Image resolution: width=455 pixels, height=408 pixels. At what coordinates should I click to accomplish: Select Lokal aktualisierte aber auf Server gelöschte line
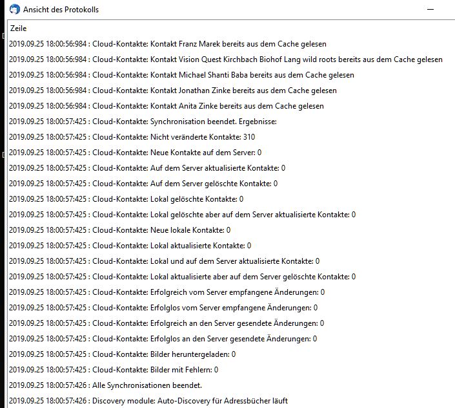(182, 277)
